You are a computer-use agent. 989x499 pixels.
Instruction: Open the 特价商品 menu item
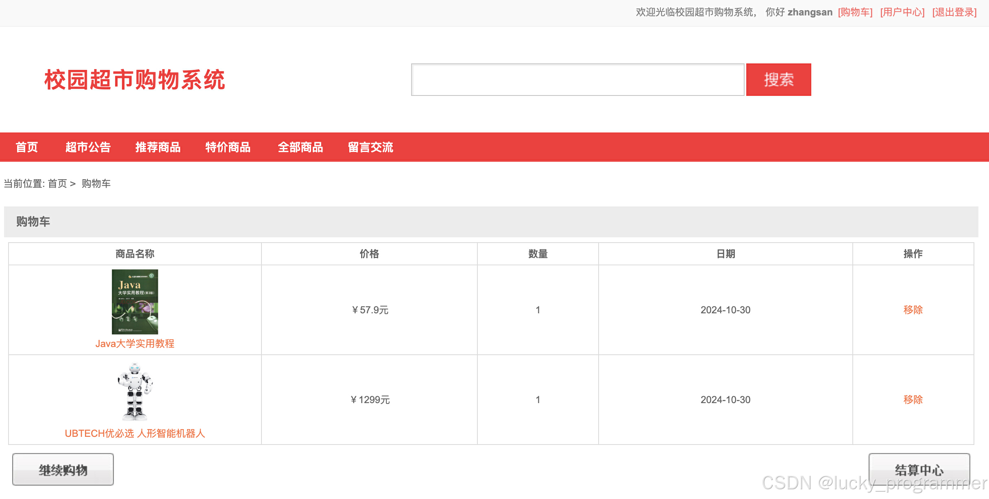coord(228,147)
